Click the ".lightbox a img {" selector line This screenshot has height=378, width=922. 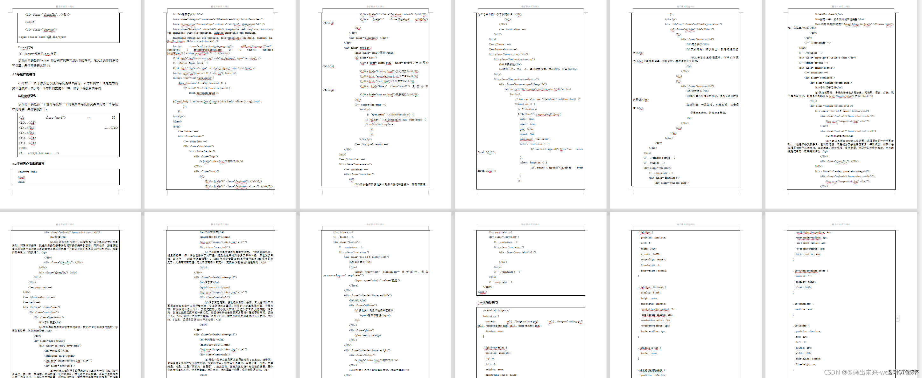tap(650, 347)
